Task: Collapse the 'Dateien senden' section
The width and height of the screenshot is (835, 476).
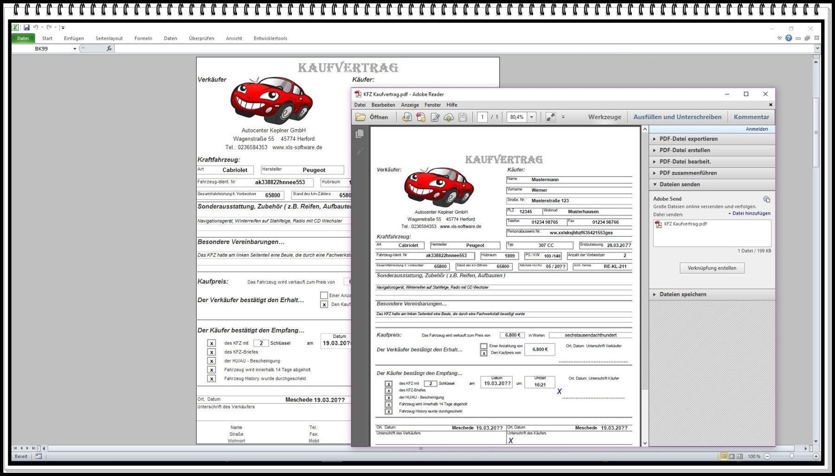Action: [x=680, y=184]
